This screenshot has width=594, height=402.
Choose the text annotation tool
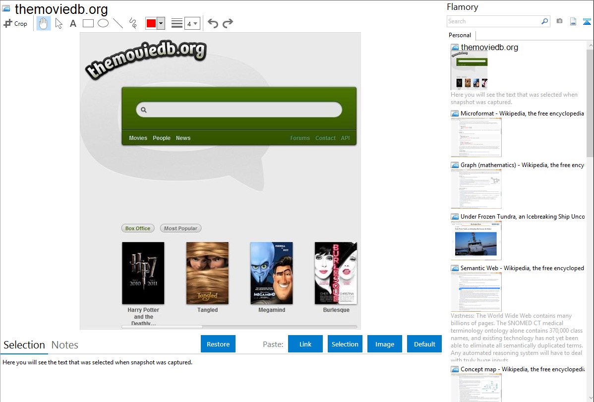73,23
